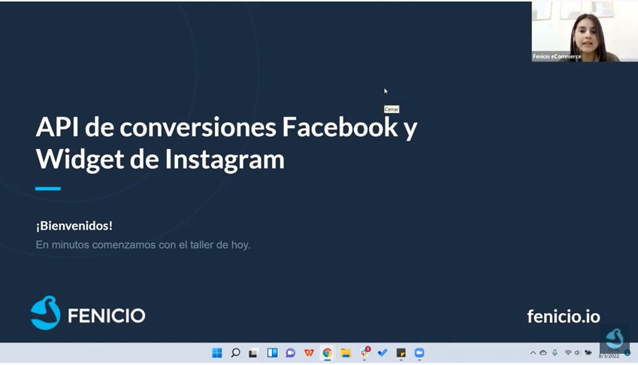Click the Cerrar tooltip label
The image size is (638, 365).
point(391,109)
